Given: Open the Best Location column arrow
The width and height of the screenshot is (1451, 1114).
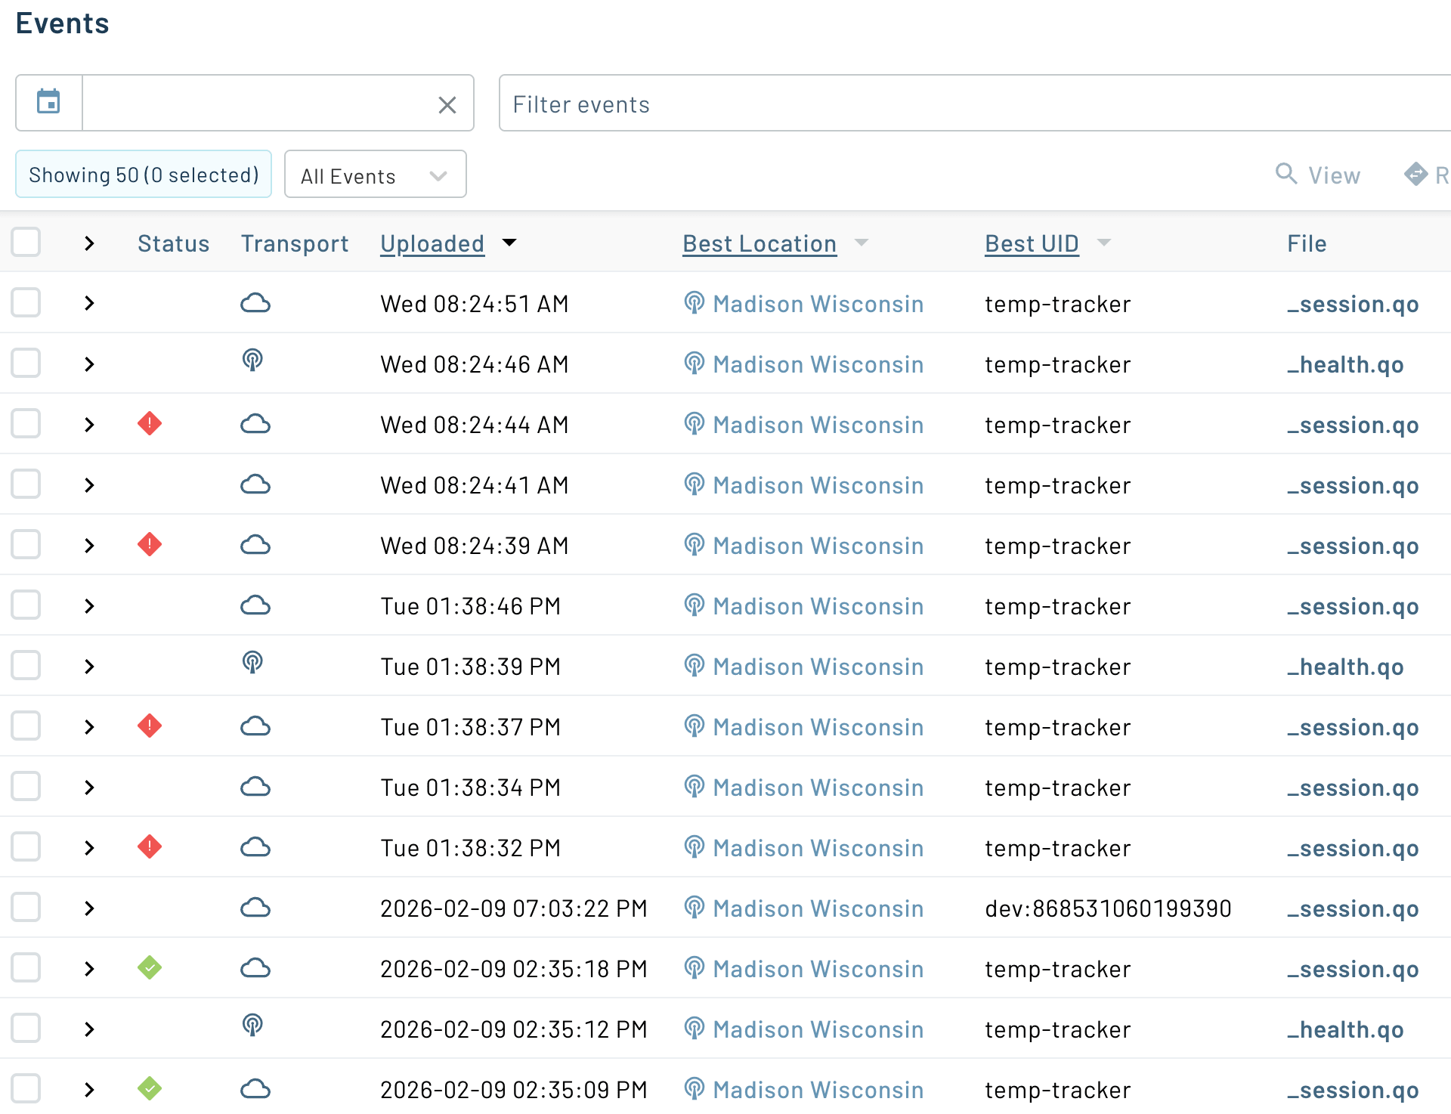Looking at the screenshot, I should coord(862,243).
